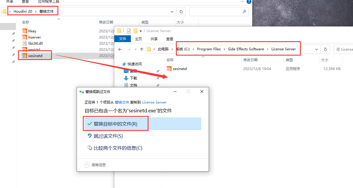Screen dimensions: 353x188
Task: Click the search magnifier in Houdini window
Action: pos(244,12)
